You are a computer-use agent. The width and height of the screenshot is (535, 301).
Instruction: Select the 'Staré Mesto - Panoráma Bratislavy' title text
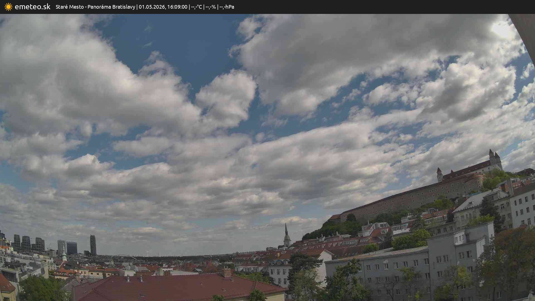coord(95,7)
